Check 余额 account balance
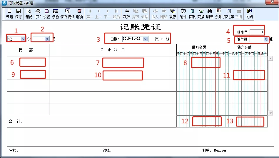 coord(219,14)
